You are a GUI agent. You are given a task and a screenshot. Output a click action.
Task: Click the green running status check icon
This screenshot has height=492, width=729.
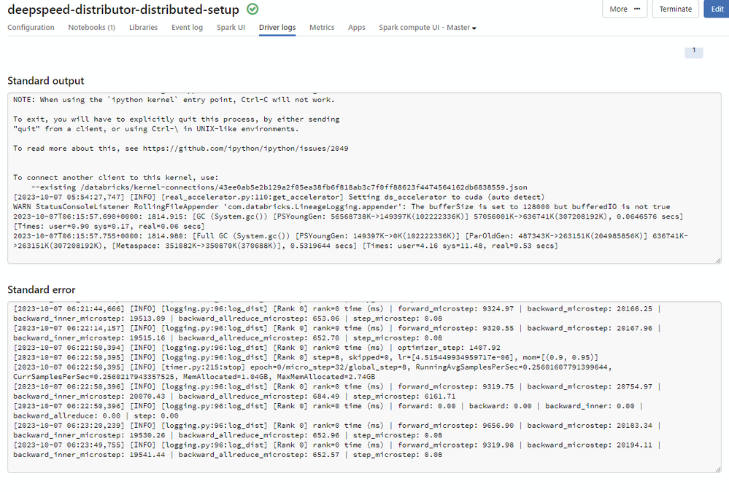point(252,9)
